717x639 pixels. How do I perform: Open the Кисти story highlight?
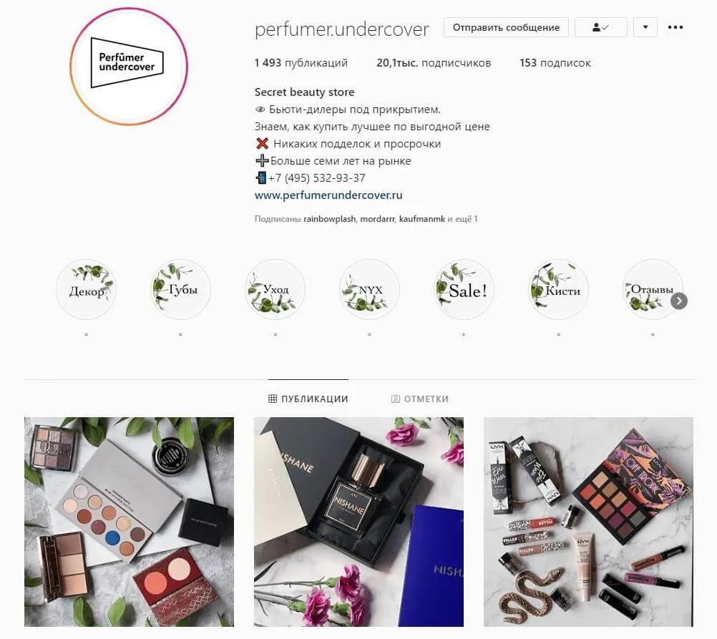558,289
